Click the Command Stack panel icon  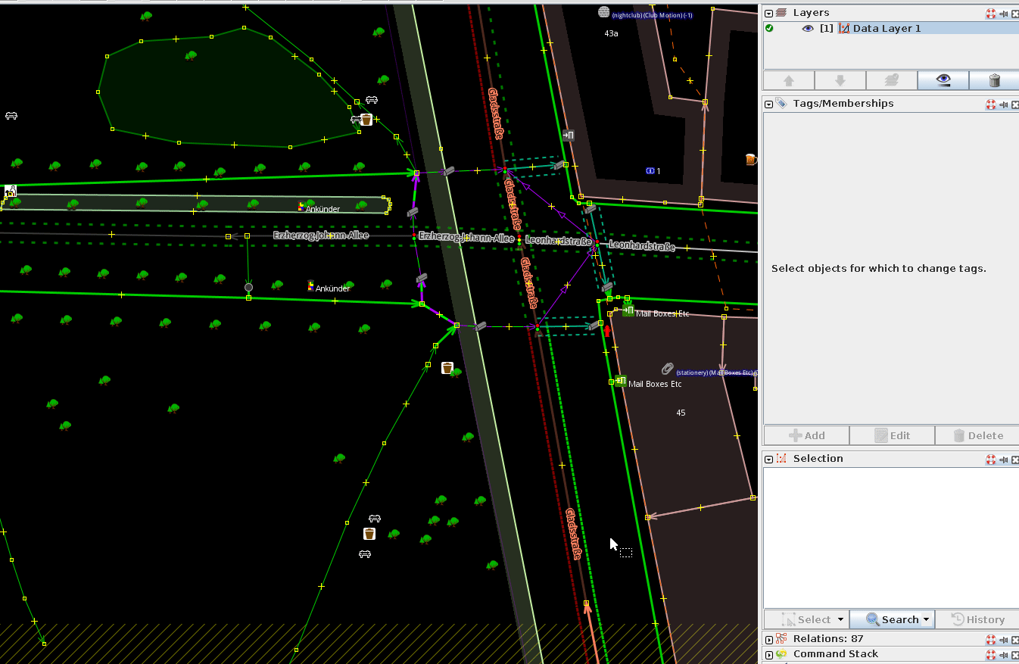click(781, 654)
